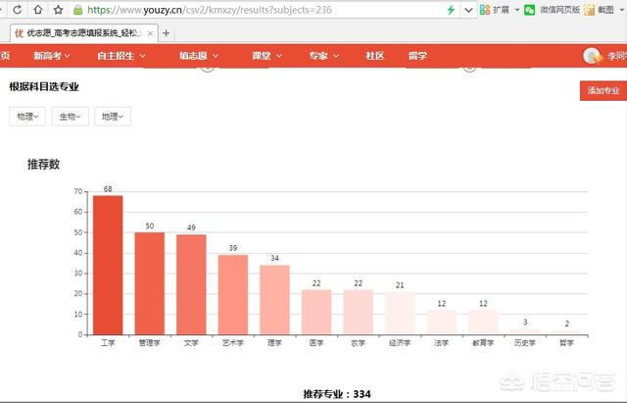The image size is (627, 403).
Task: Open the 扩展 extensions icon
Action: click(x=486, y=10)
